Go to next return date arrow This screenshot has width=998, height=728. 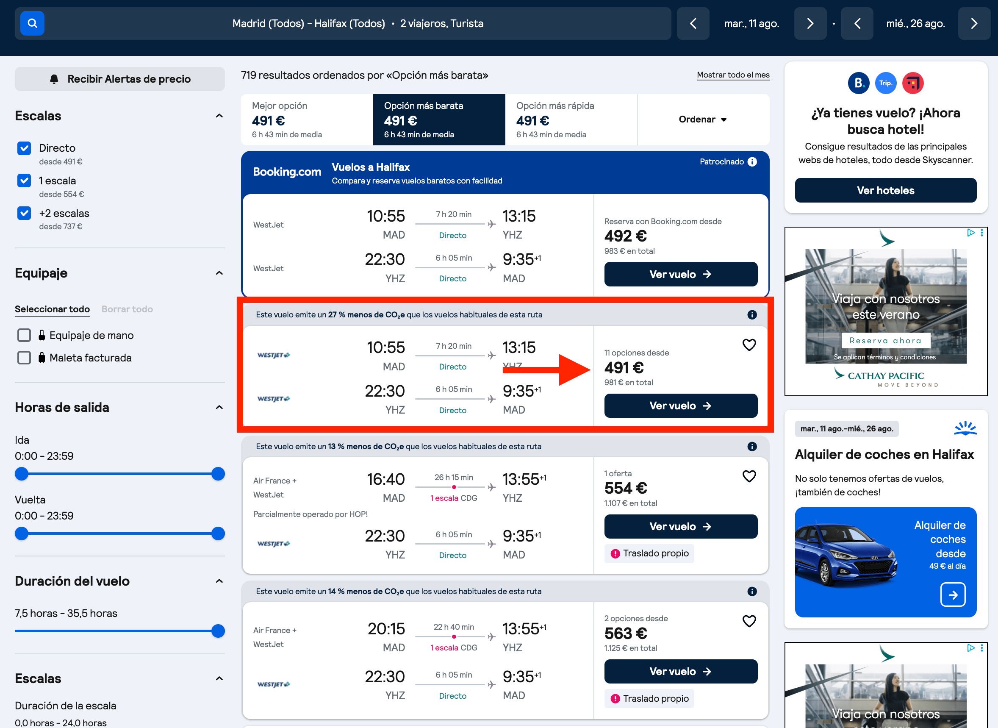(x=974, y=23)
